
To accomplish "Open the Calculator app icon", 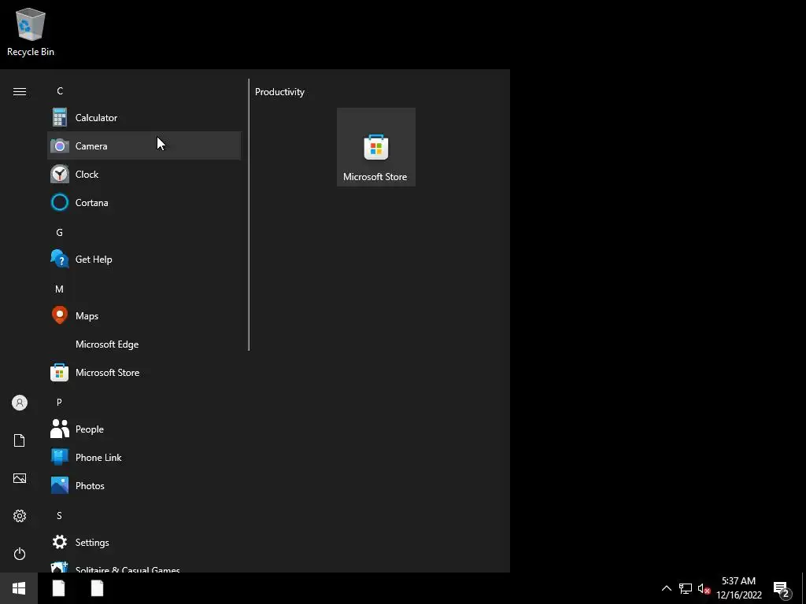I will 60,118.
